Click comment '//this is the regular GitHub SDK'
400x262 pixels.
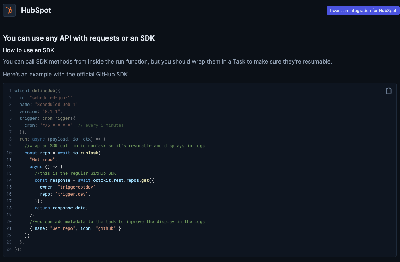75,173
